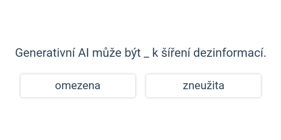Tap the 'omezena' word choice
Screen dimensions: 281x140
78,86
